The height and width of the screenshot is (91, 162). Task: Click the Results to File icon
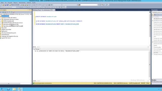click(x=52, y=7)
